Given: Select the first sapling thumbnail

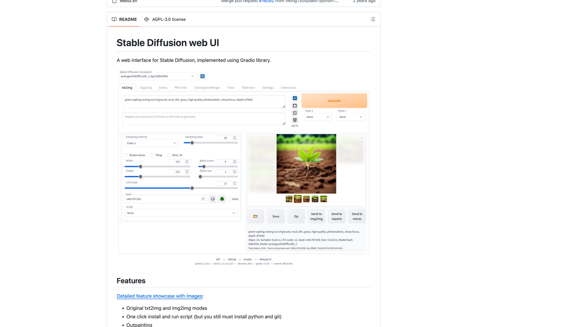Looking at the screenshot, I should click(289, 199).
